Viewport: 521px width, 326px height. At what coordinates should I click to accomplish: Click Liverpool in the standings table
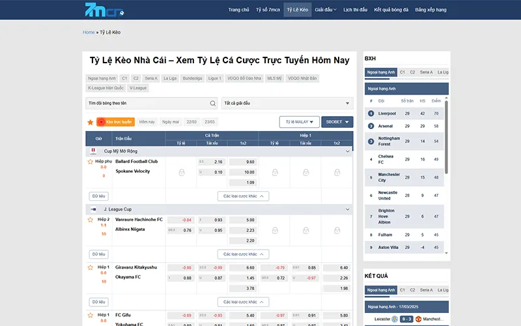click(x=387, y=113)
